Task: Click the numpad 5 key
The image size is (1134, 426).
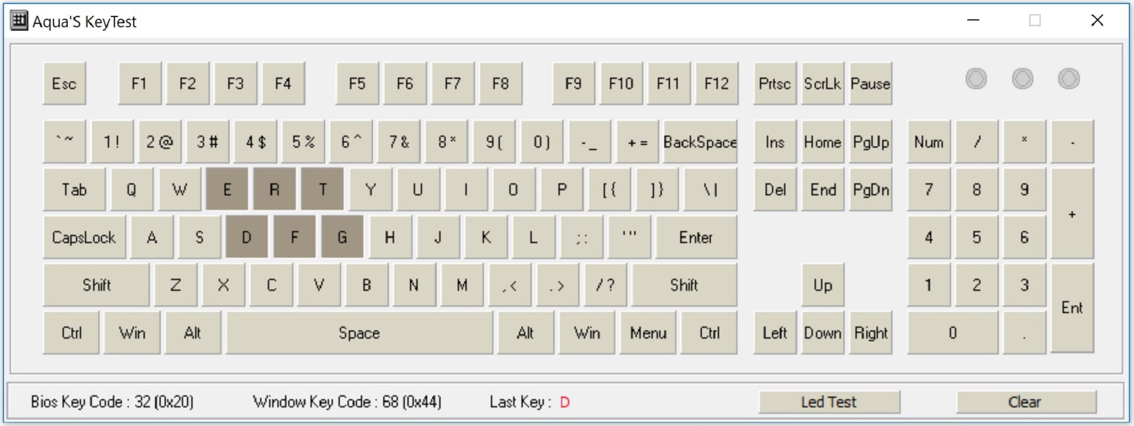Action: click(977, 237)
